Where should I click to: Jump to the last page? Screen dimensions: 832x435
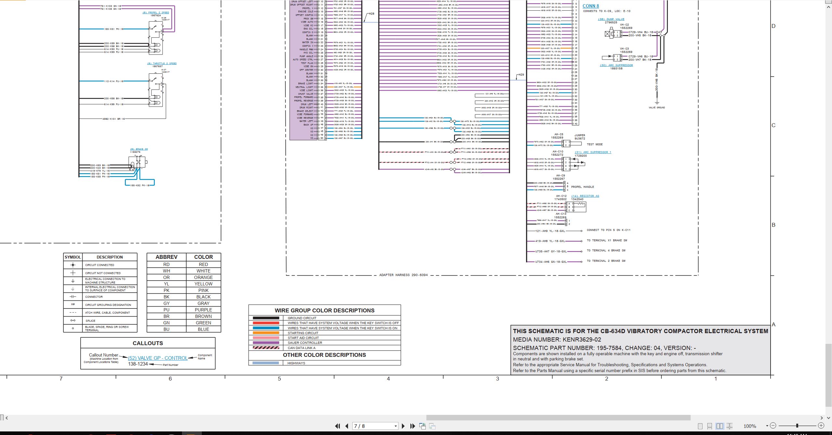(413, 426)
